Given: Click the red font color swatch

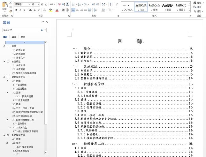Looking at the screenshot, I should point(57,10).
